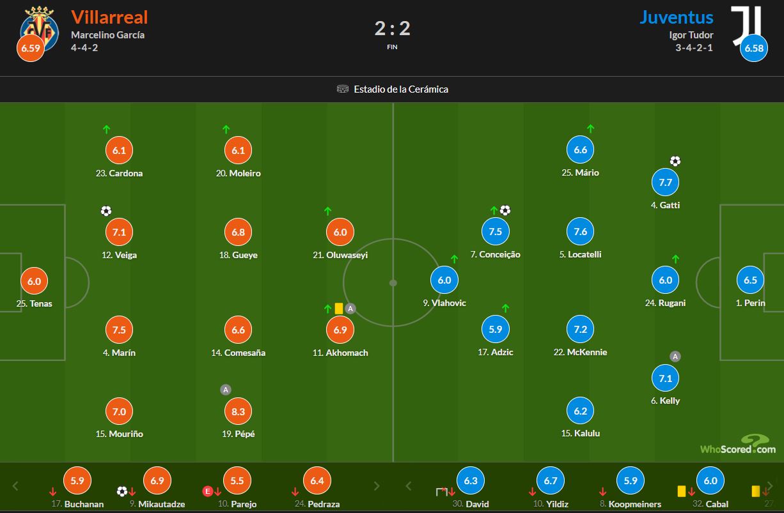Screen dimensions: 784x513
Task: Click the goal ball icon above Gatti
Action: pyautogui.click(x=675, y=161)
